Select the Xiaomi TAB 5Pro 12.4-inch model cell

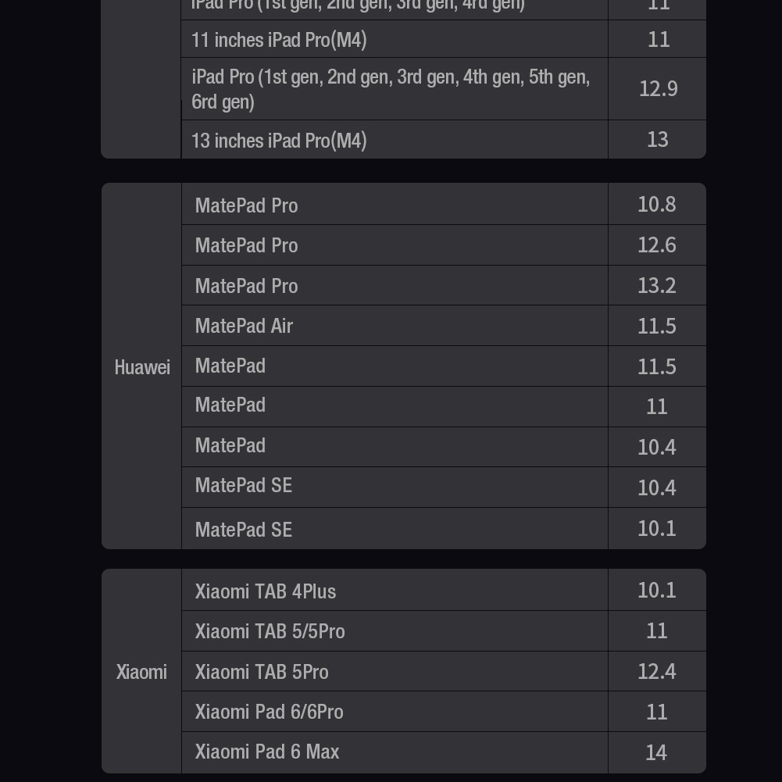pyautogui.click(x=262, y=672)
